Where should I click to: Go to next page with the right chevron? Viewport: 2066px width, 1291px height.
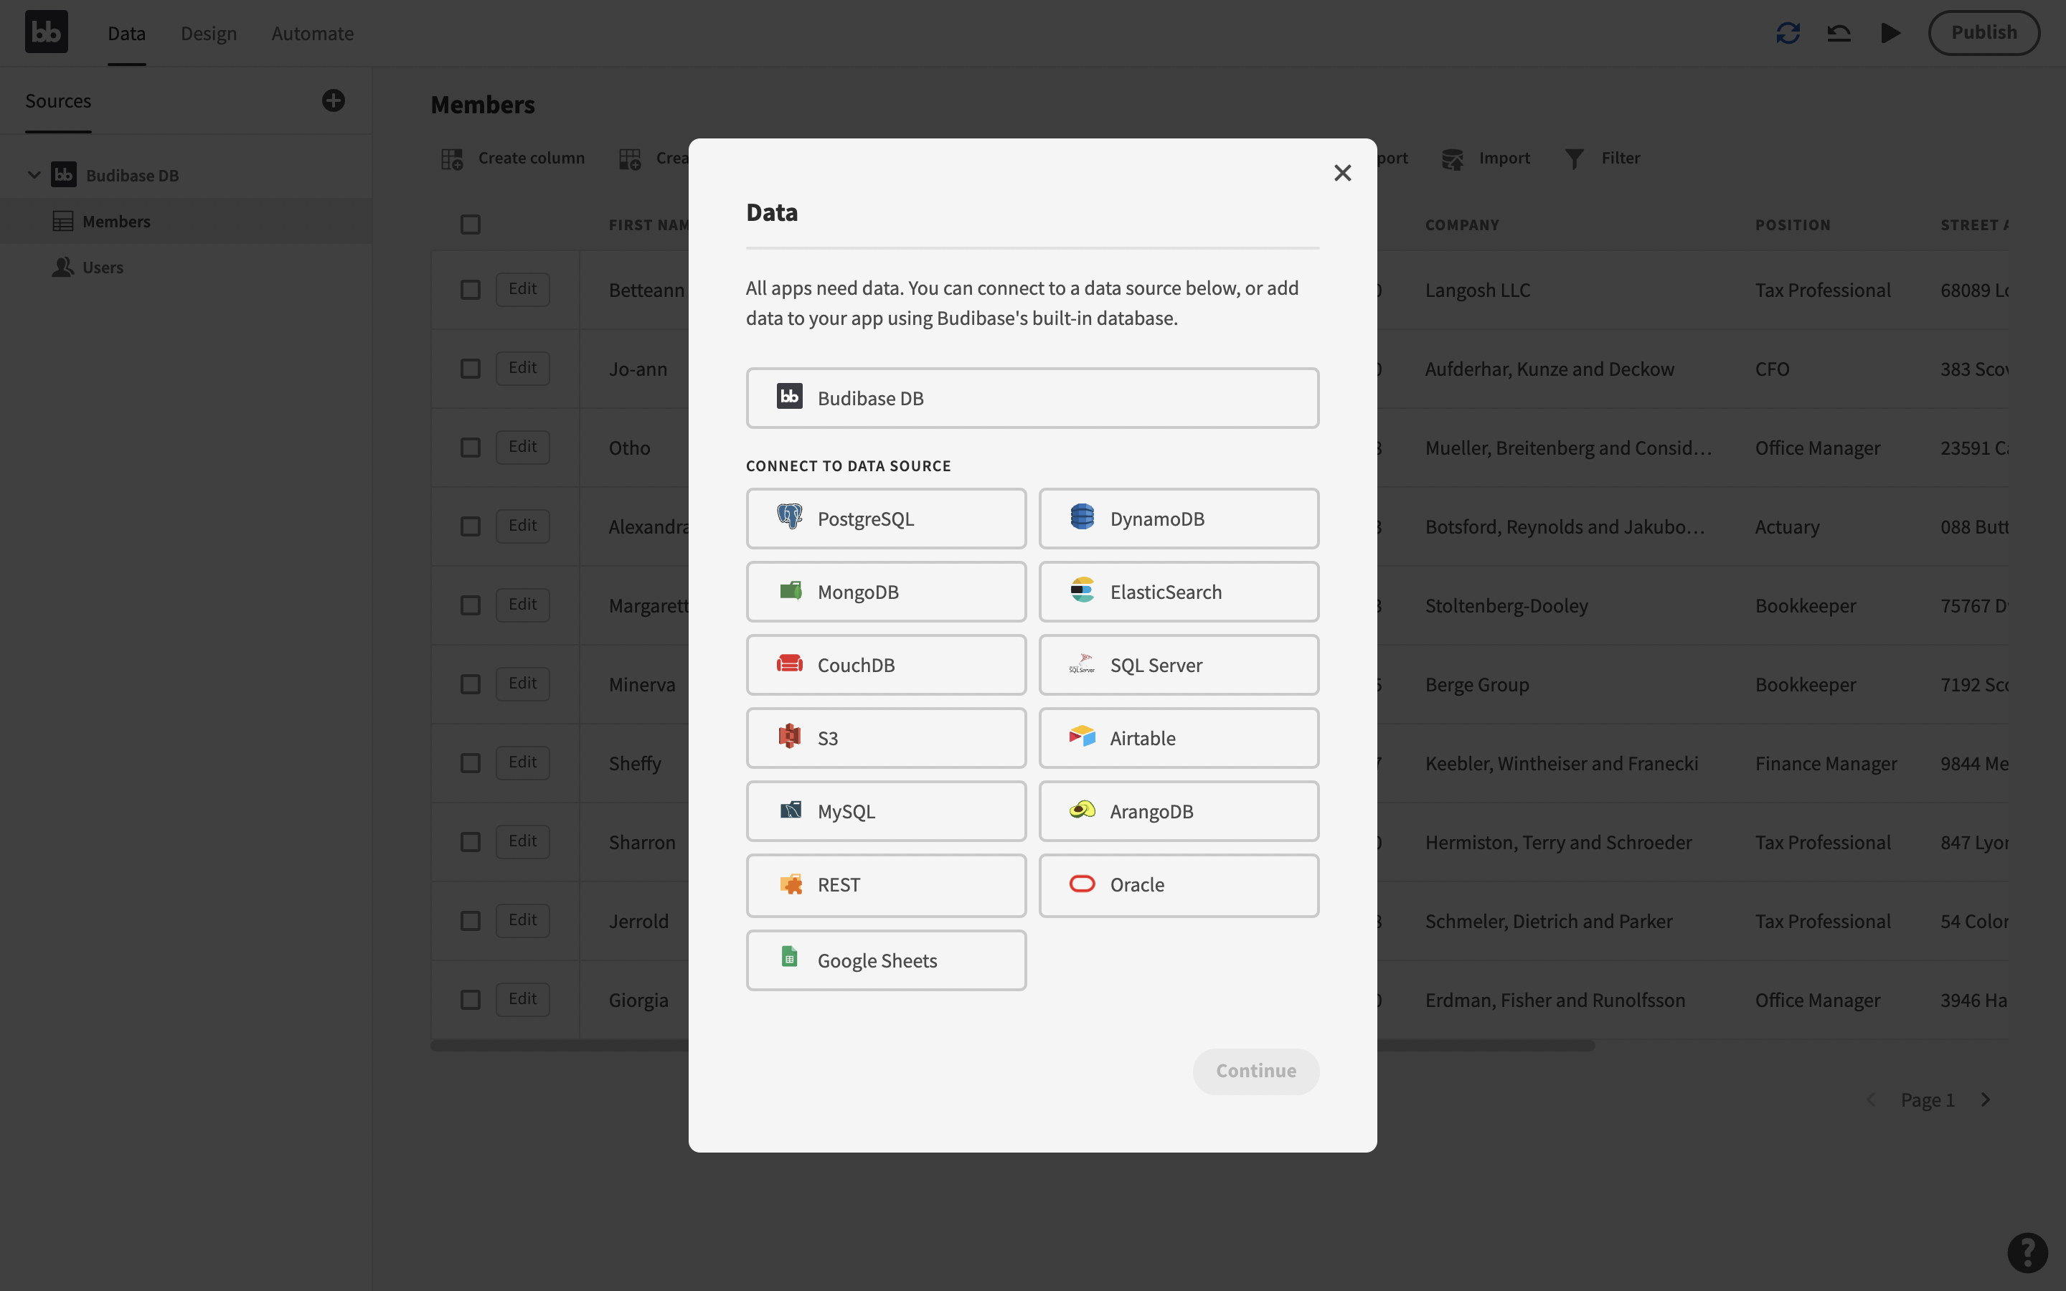tap(1986, 1100)
